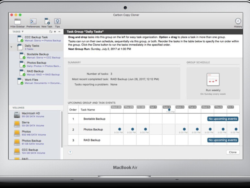Click Photos Backup event dot on Thu 29
The height and width of the screenshot is (188, 250).
(132, 129)
